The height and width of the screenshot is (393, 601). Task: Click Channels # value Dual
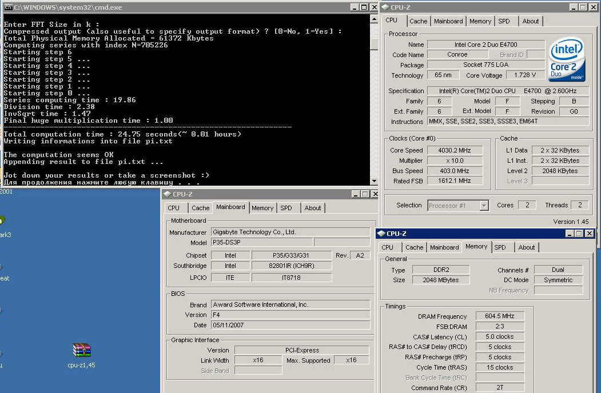point(559,270)
